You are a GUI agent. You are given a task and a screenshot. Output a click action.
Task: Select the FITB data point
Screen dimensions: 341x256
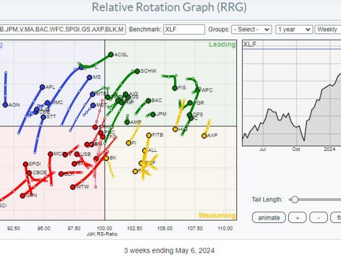pos(149,135)
